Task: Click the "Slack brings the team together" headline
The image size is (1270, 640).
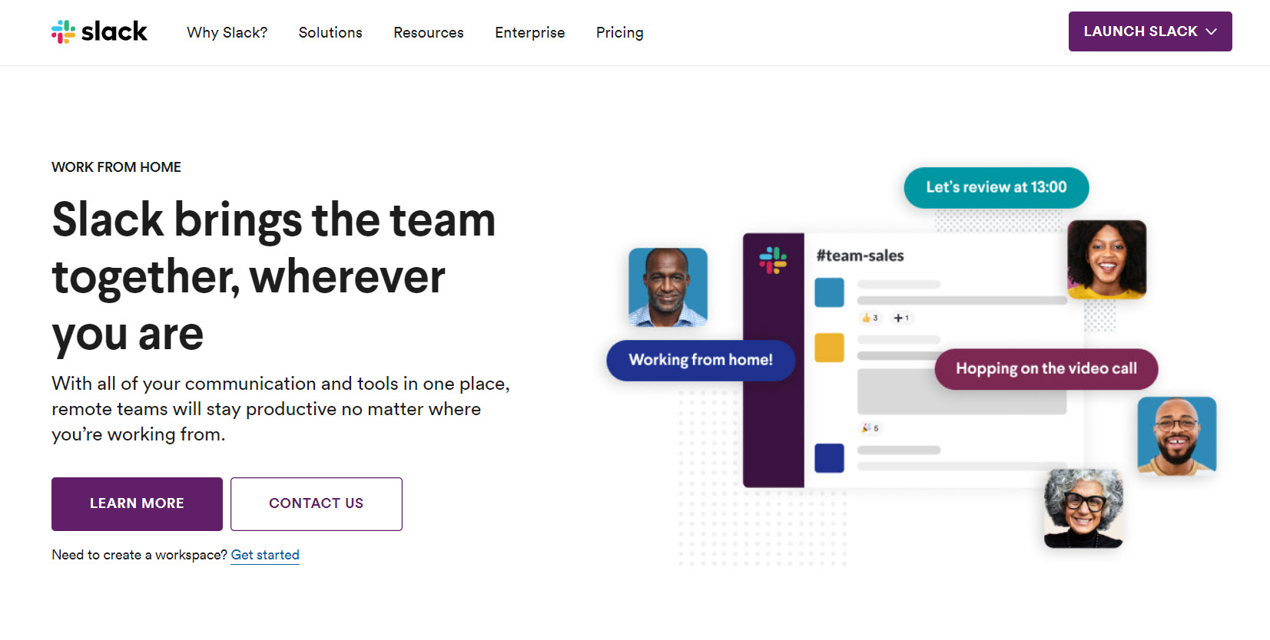Action: (x=274, y=276)
